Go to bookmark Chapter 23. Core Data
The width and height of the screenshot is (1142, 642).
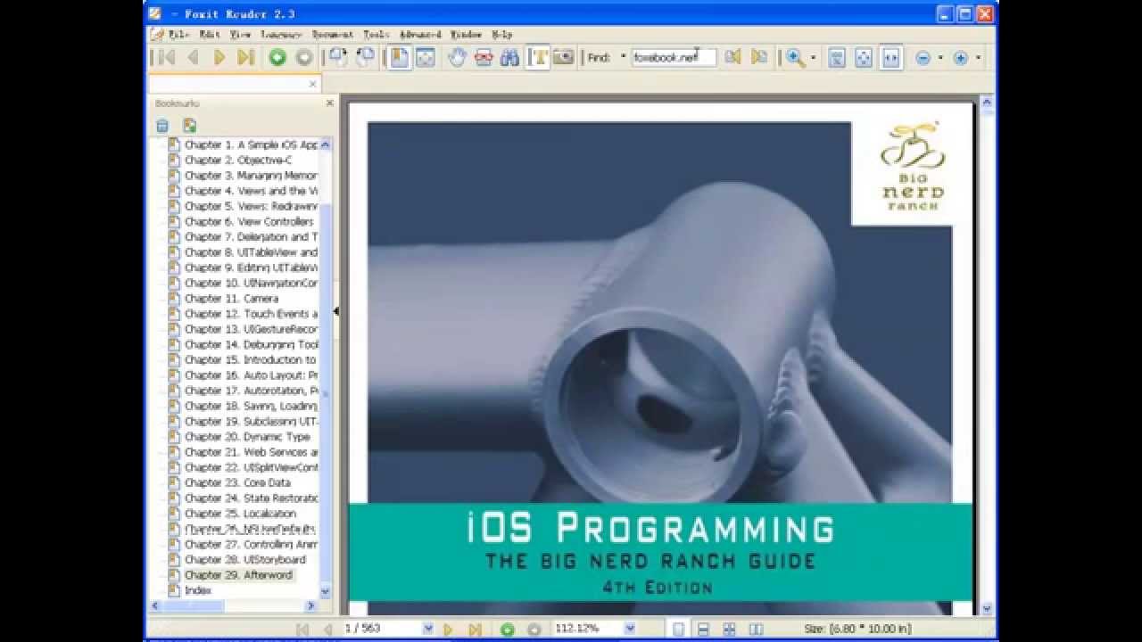[237, 482]
